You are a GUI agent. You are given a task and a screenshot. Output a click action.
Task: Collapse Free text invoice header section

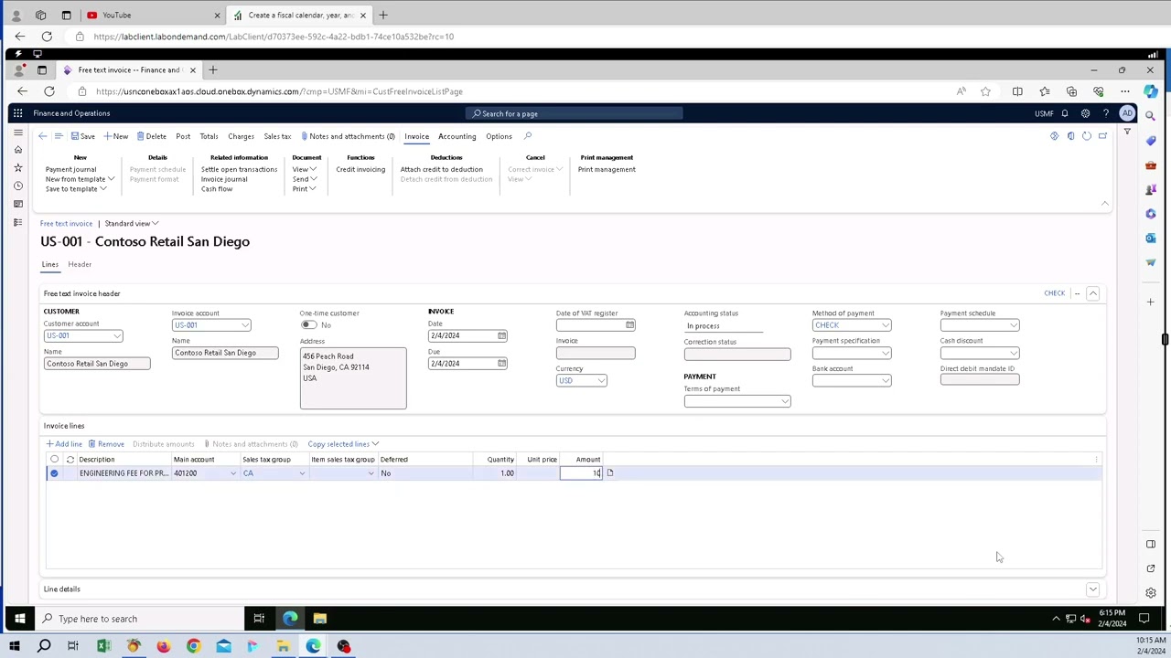click(1092, 293)
